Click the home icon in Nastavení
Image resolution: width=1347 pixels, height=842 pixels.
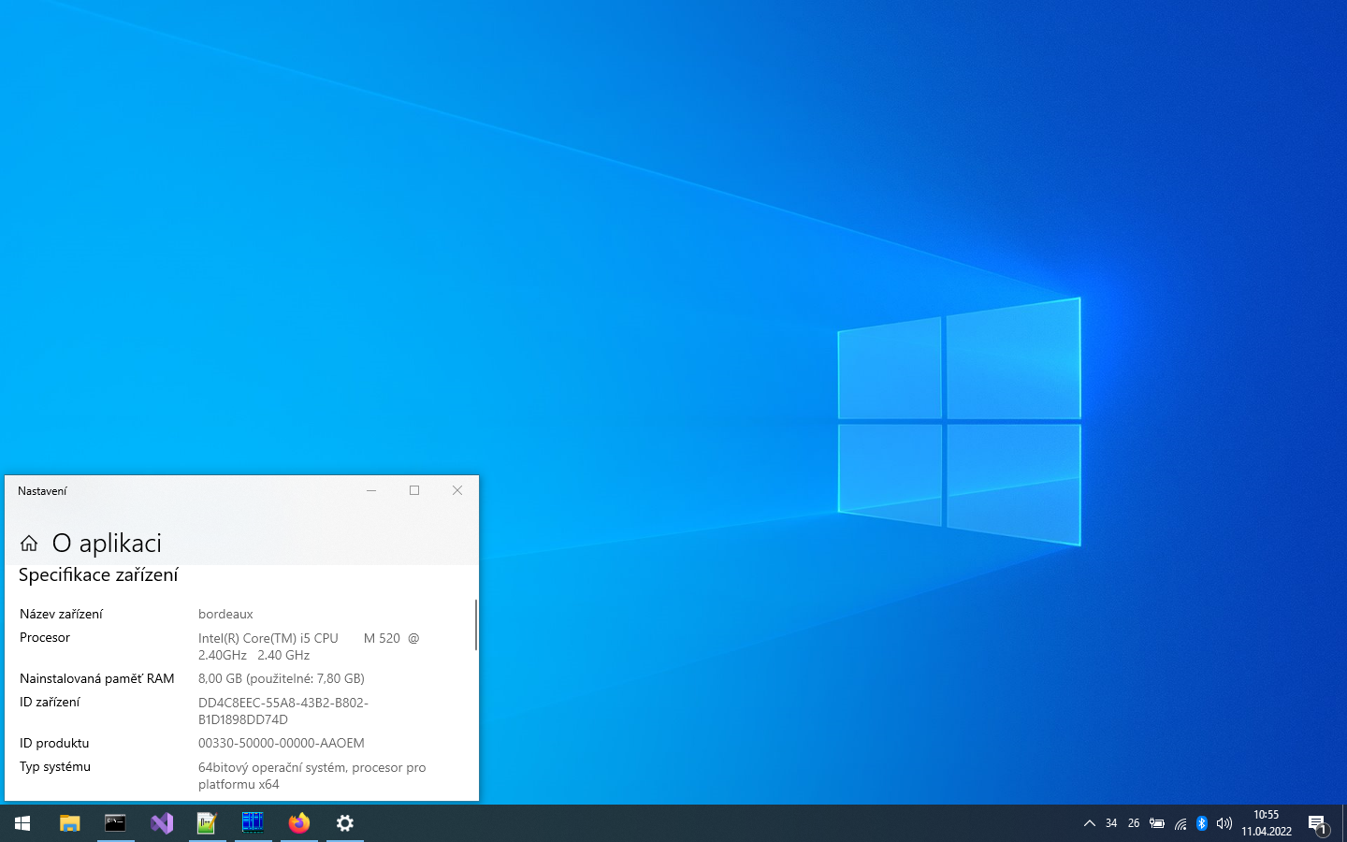[29, 544]
